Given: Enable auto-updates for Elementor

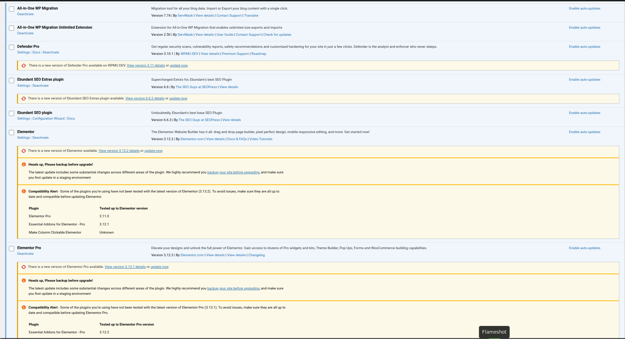Looking at the screenshot, I should point(584,132).
